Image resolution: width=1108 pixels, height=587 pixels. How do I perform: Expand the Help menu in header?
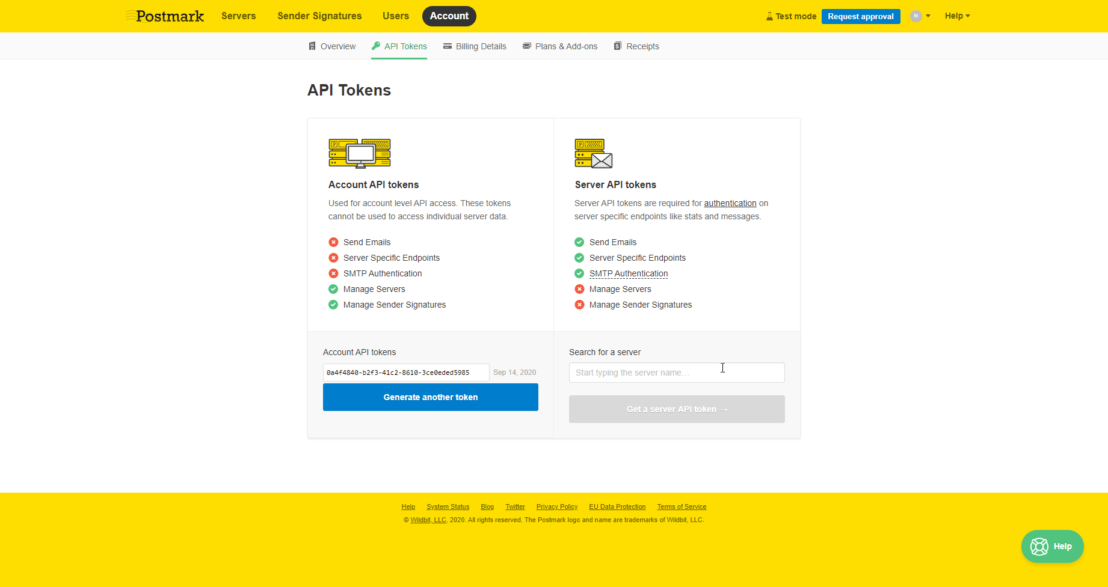pyautogui.click(x=957, y=16)
